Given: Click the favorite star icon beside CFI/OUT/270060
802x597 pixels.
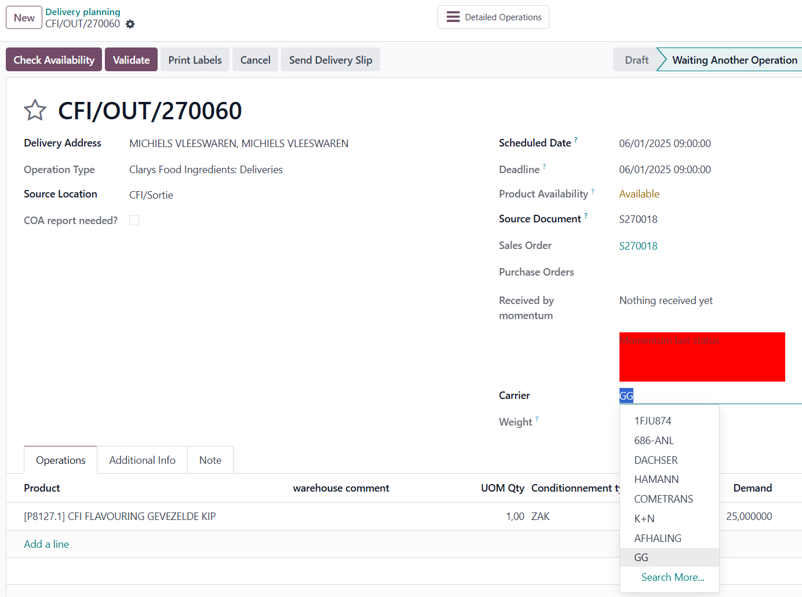Looking at the screenshot, I should pos(35,110).
